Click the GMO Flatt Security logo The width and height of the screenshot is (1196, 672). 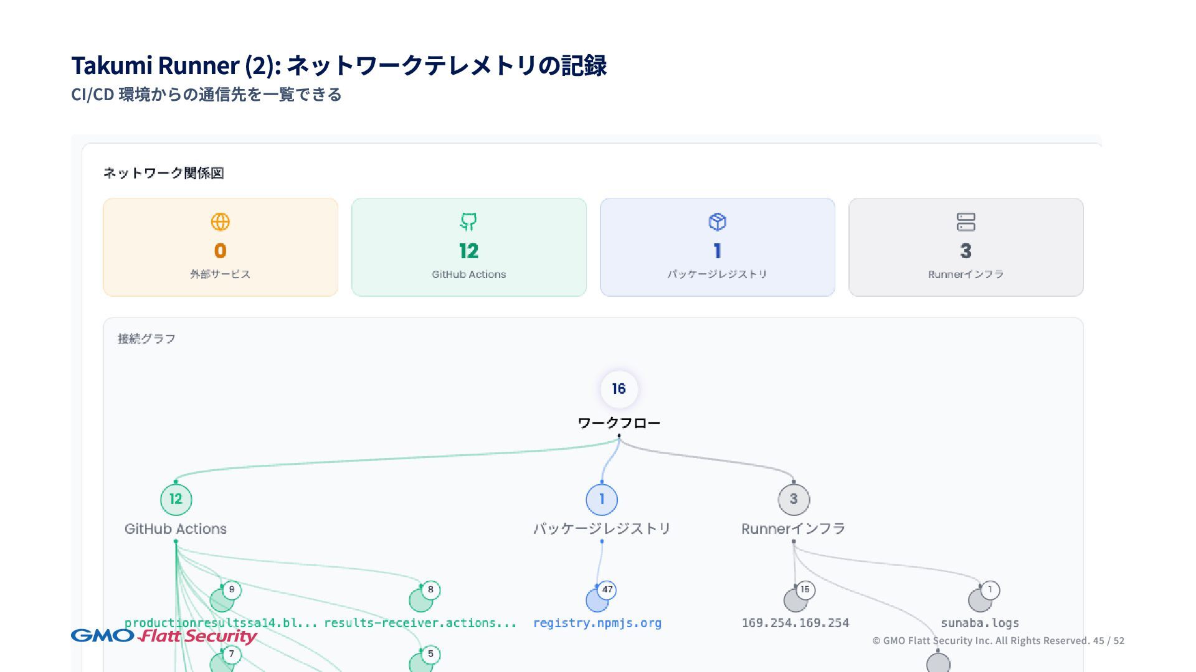click(x=164, y=636)
